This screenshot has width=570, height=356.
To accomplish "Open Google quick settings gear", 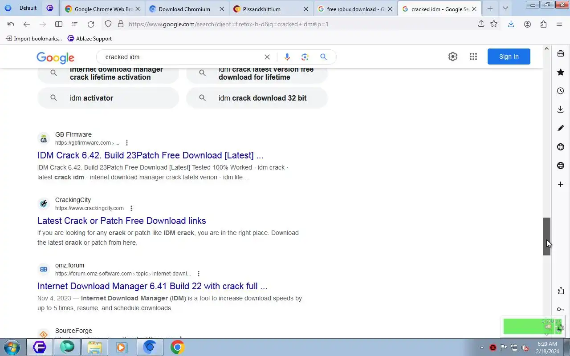I will pos(453,57).
